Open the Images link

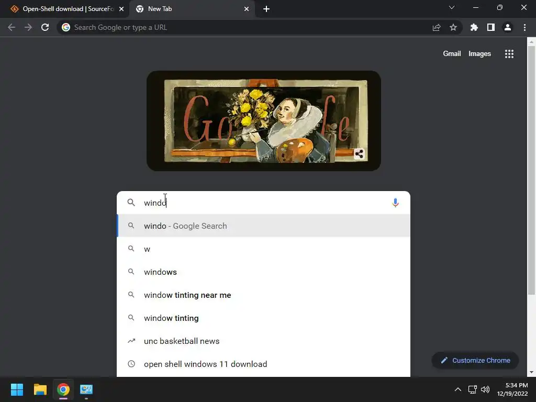(x=479, y=54)
